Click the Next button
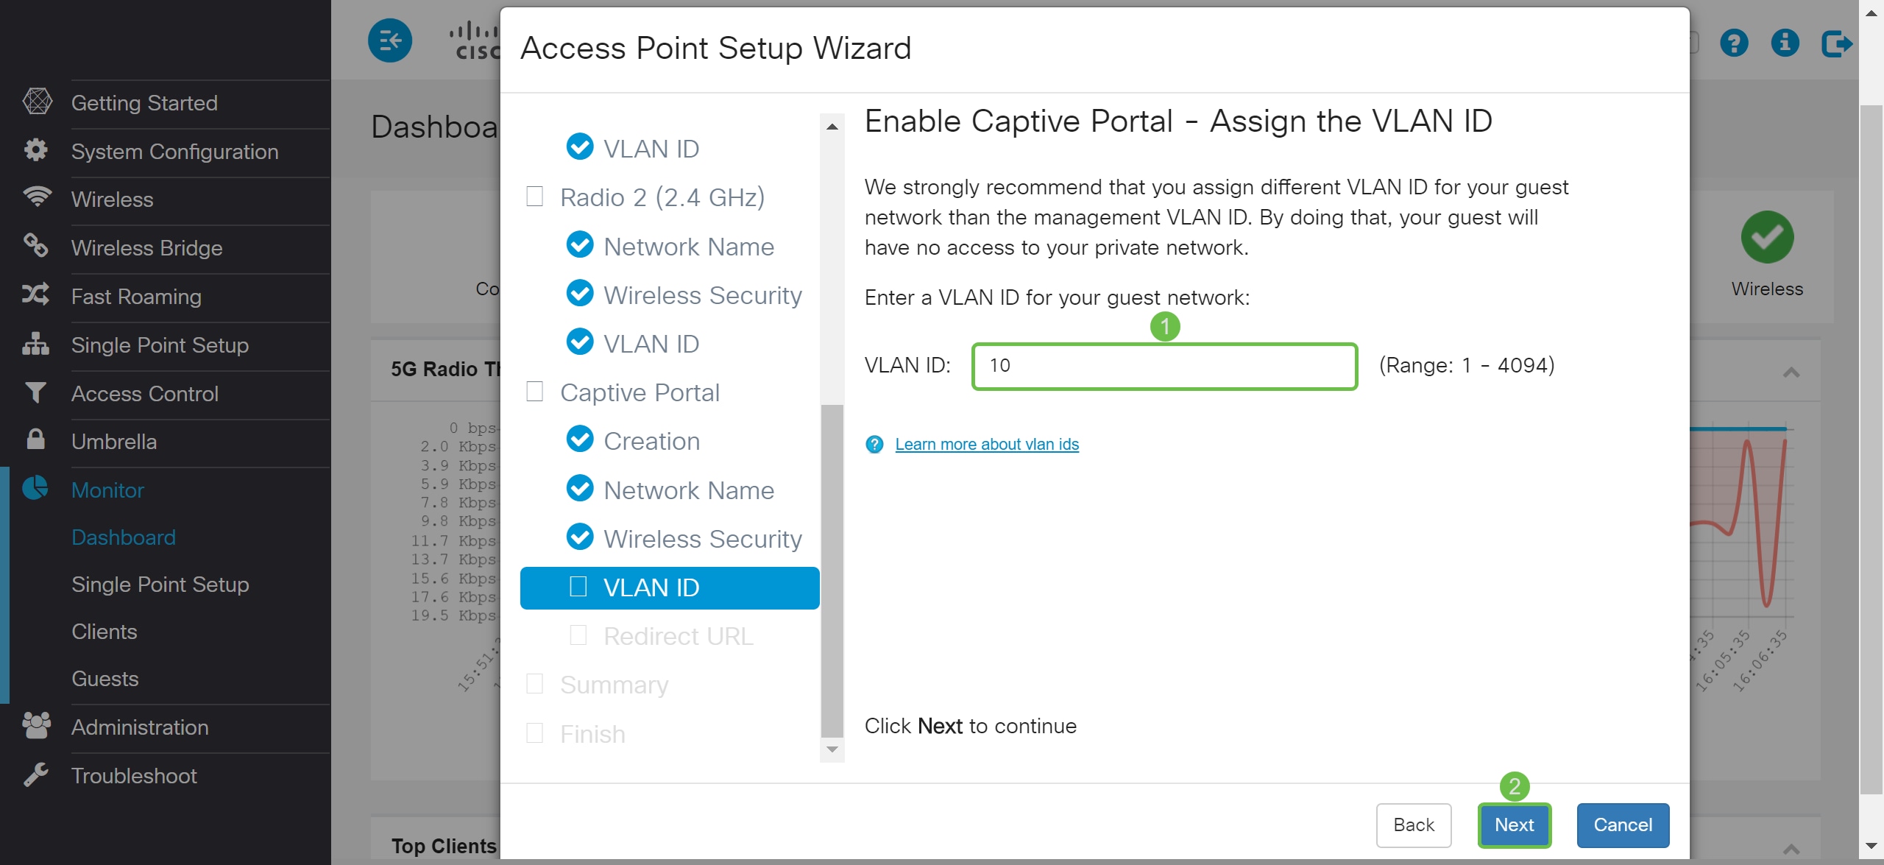 click(1514, 825)
